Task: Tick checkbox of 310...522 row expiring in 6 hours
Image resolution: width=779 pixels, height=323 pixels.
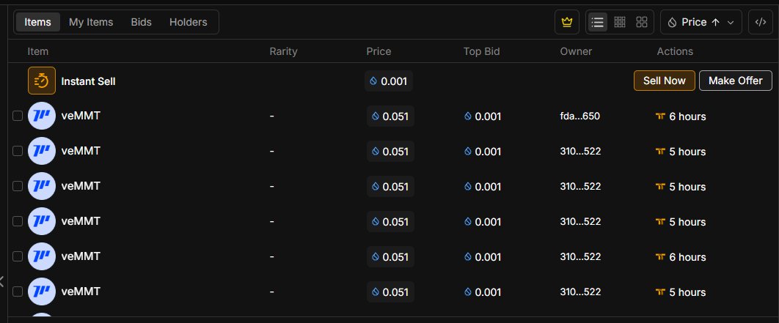Action: click(18, 256)
